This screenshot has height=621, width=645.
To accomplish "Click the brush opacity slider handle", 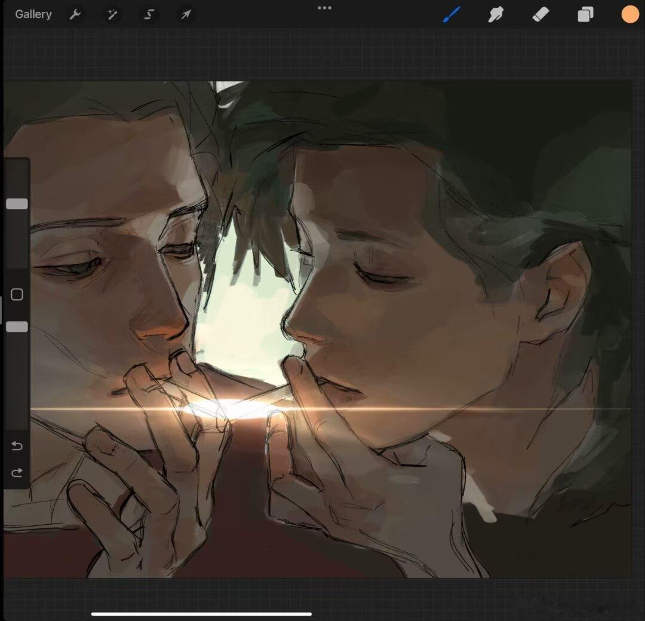I will pyautogui.click(x=17, y=327).
